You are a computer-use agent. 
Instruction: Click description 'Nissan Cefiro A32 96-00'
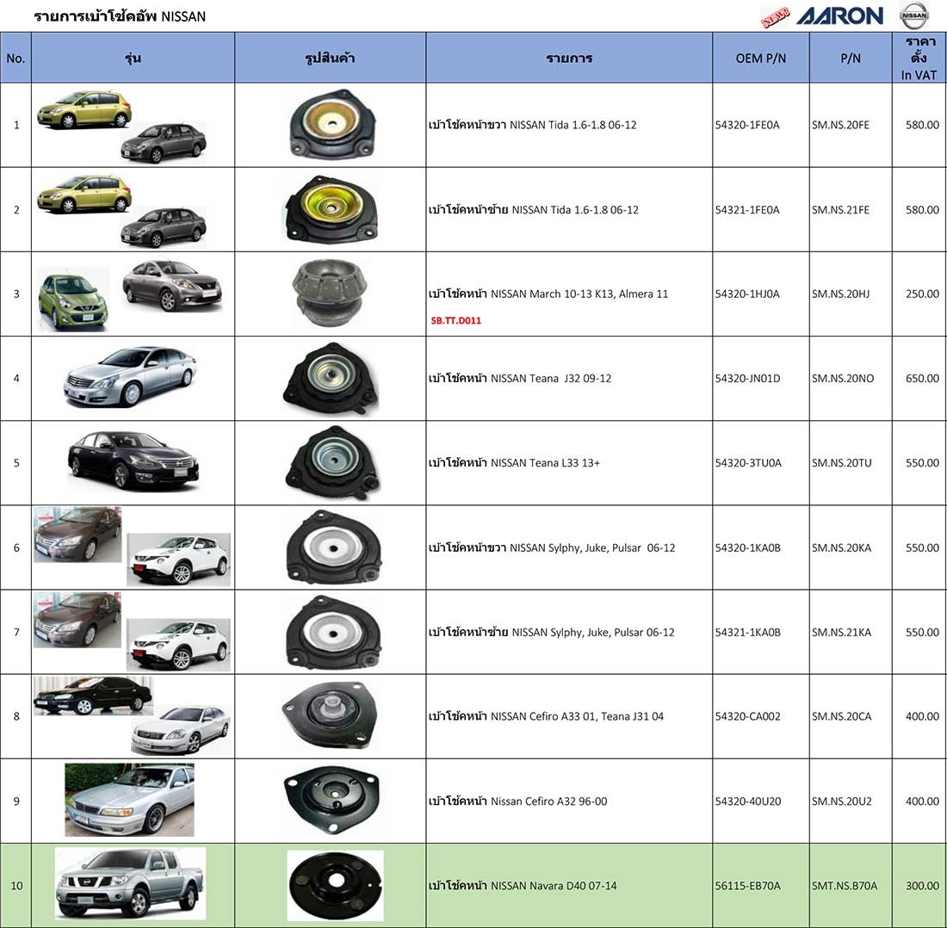coord(549,801)
